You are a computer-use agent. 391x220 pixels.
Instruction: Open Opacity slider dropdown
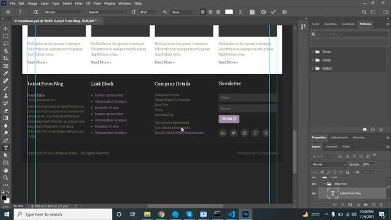[x=373, y=164]
